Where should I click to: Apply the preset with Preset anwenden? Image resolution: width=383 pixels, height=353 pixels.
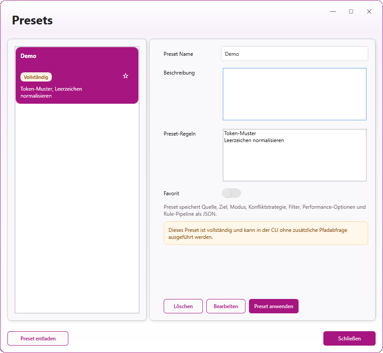click(x=273, y=306)
